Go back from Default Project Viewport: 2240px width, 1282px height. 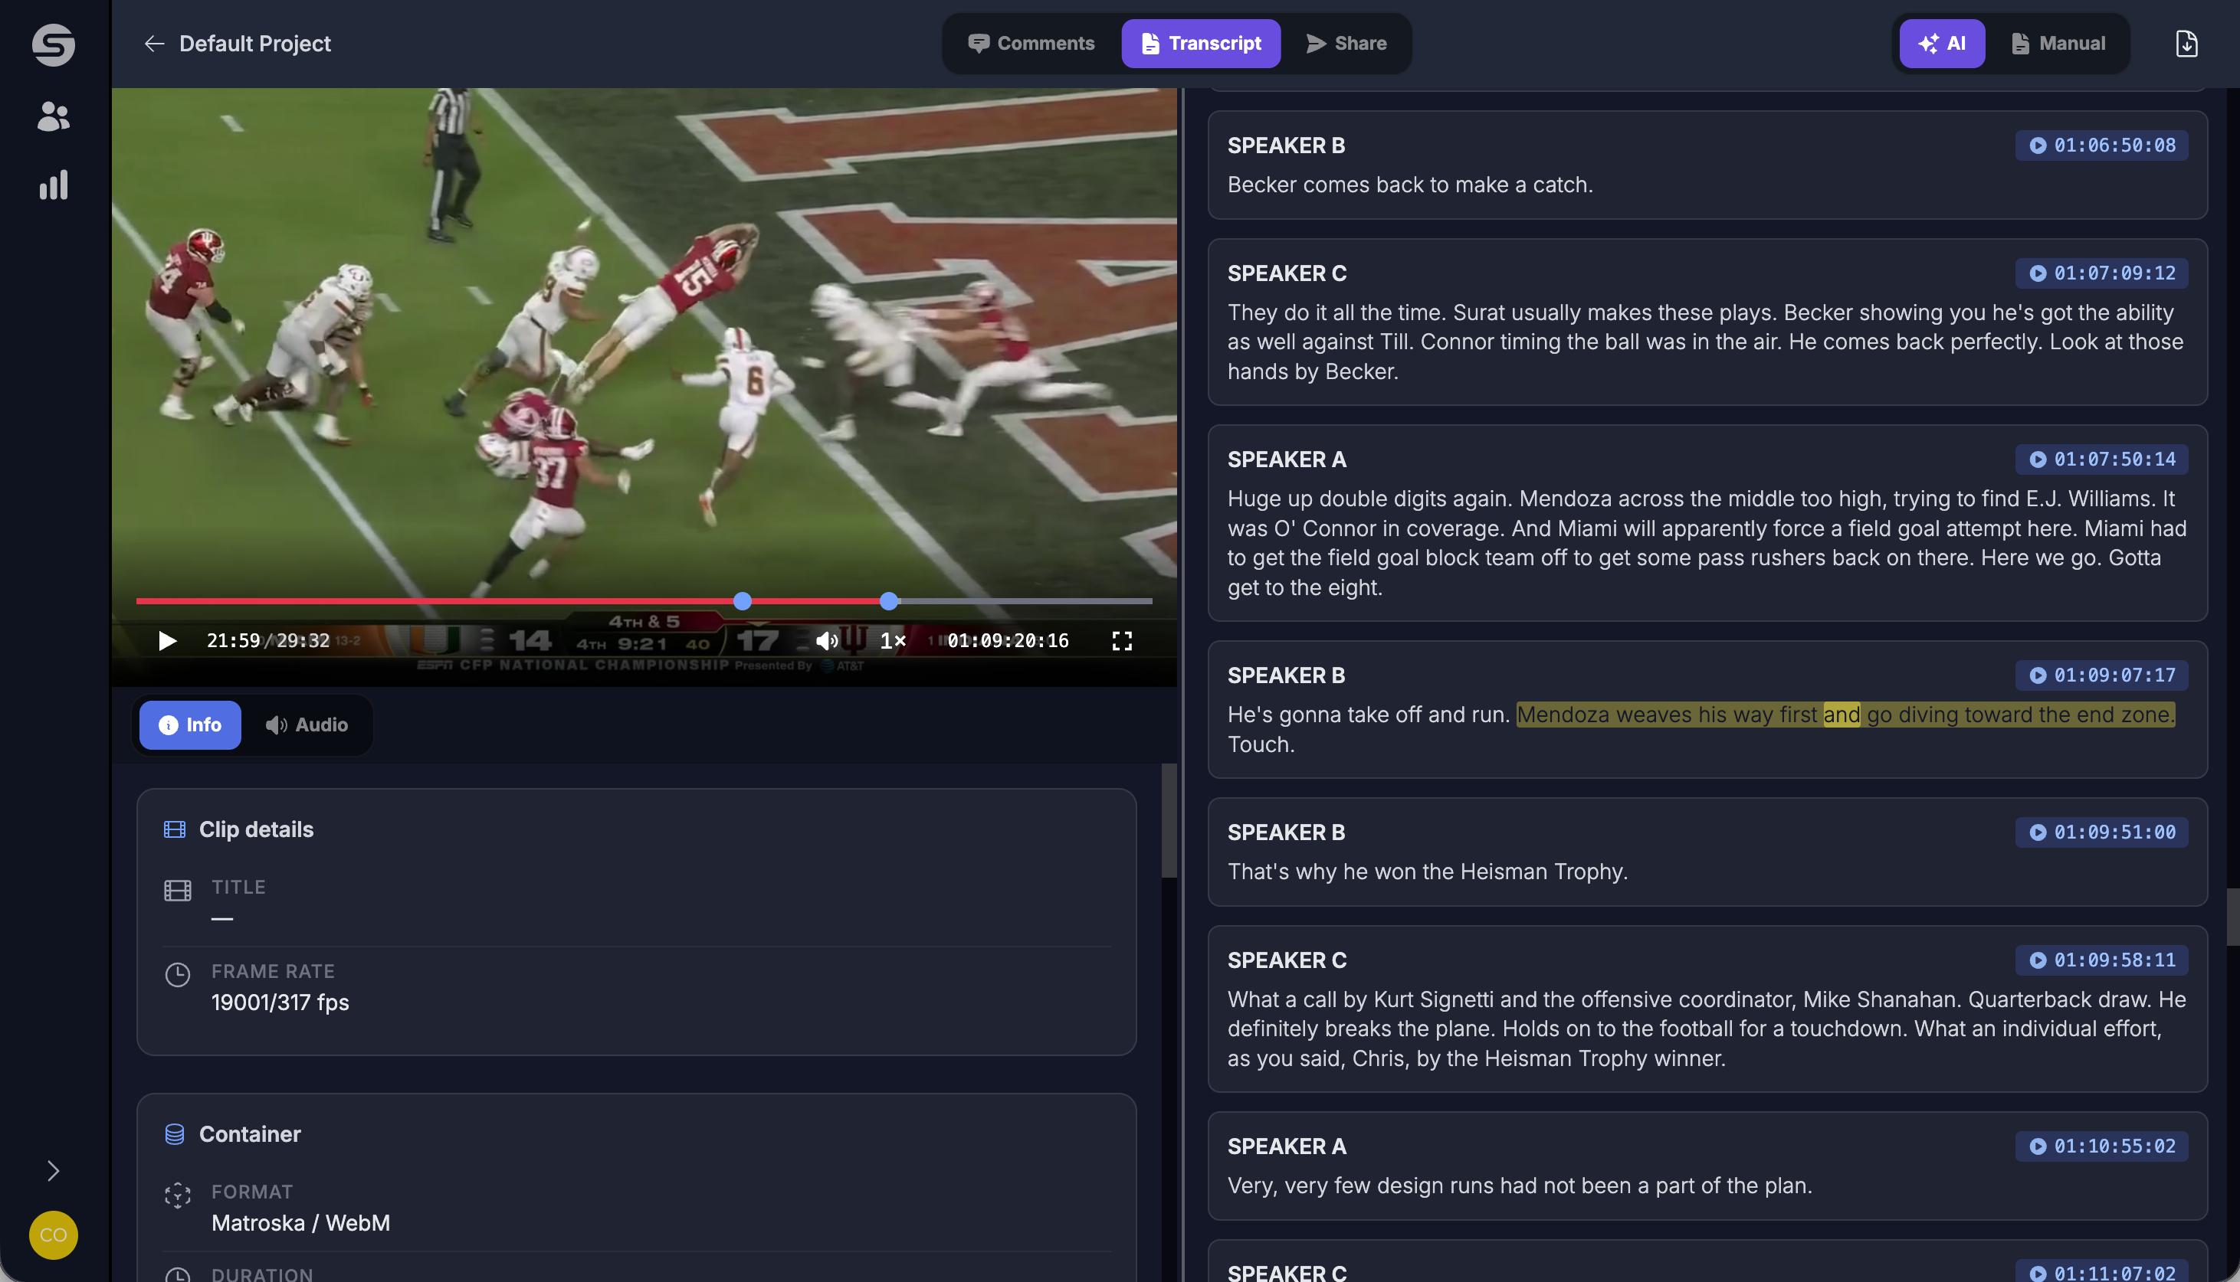point(155,43)
